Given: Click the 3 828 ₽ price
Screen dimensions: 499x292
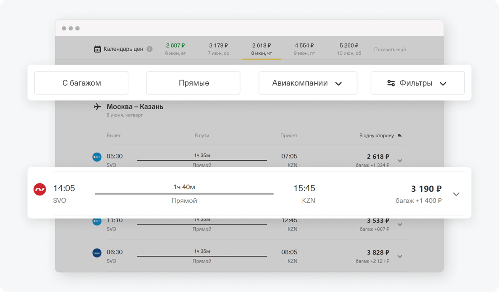Looking at the screenshot, I should 378,253.
